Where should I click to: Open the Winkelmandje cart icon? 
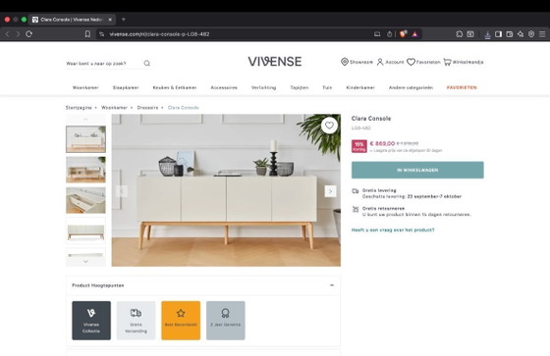click(x=447, y=62)
